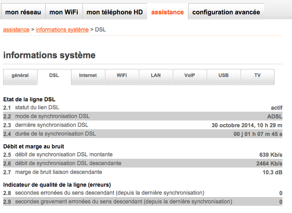
Task: Open the "VoIP" sub-tab
Action: point(189,75)
